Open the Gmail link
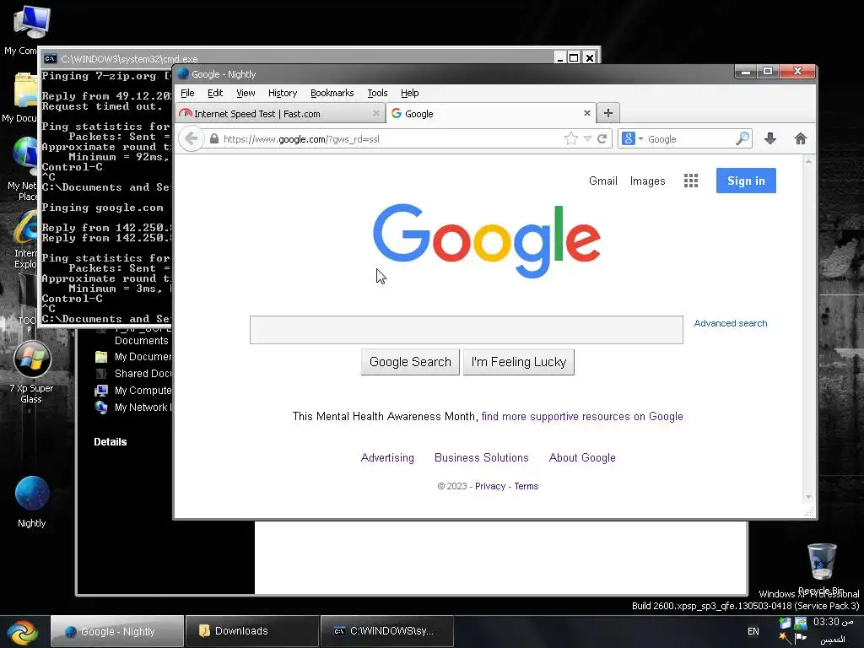Screen dimensions: 864x648 coord(602,181)
